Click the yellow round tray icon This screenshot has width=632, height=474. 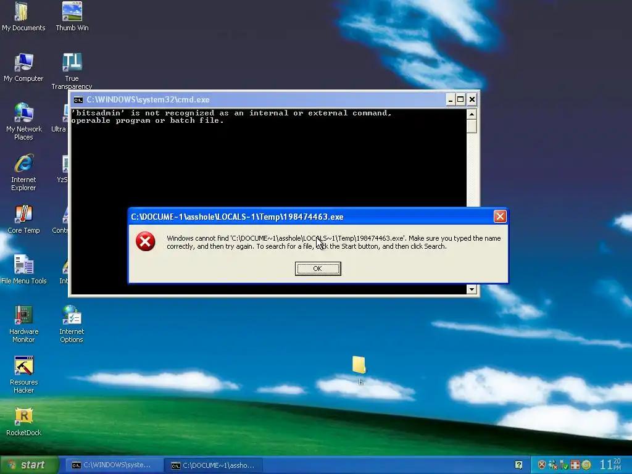pos(586,465)
